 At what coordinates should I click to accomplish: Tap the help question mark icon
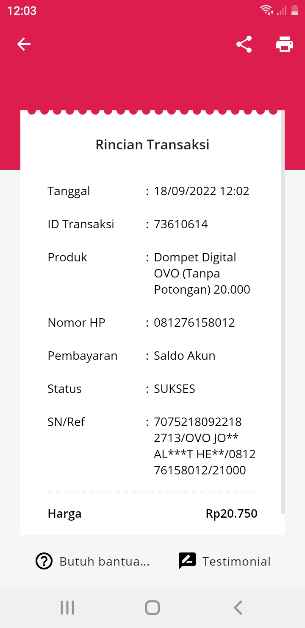(x=44, y=561)
